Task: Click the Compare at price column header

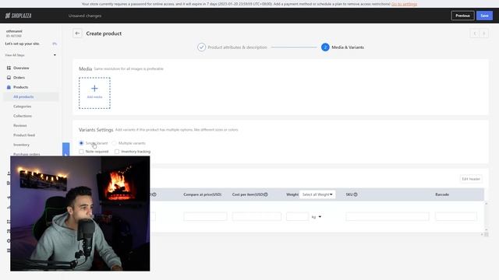Action: [203, 194]
